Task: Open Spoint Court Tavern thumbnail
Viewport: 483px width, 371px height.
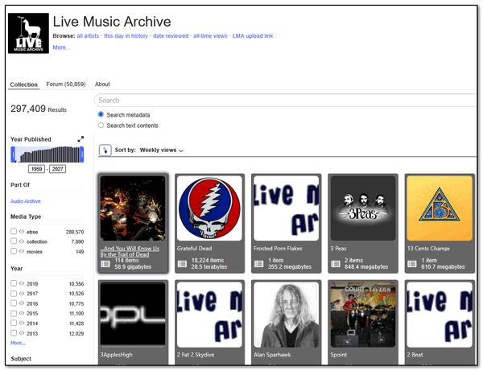Action: pyautogui.click(x=363, y=315)
